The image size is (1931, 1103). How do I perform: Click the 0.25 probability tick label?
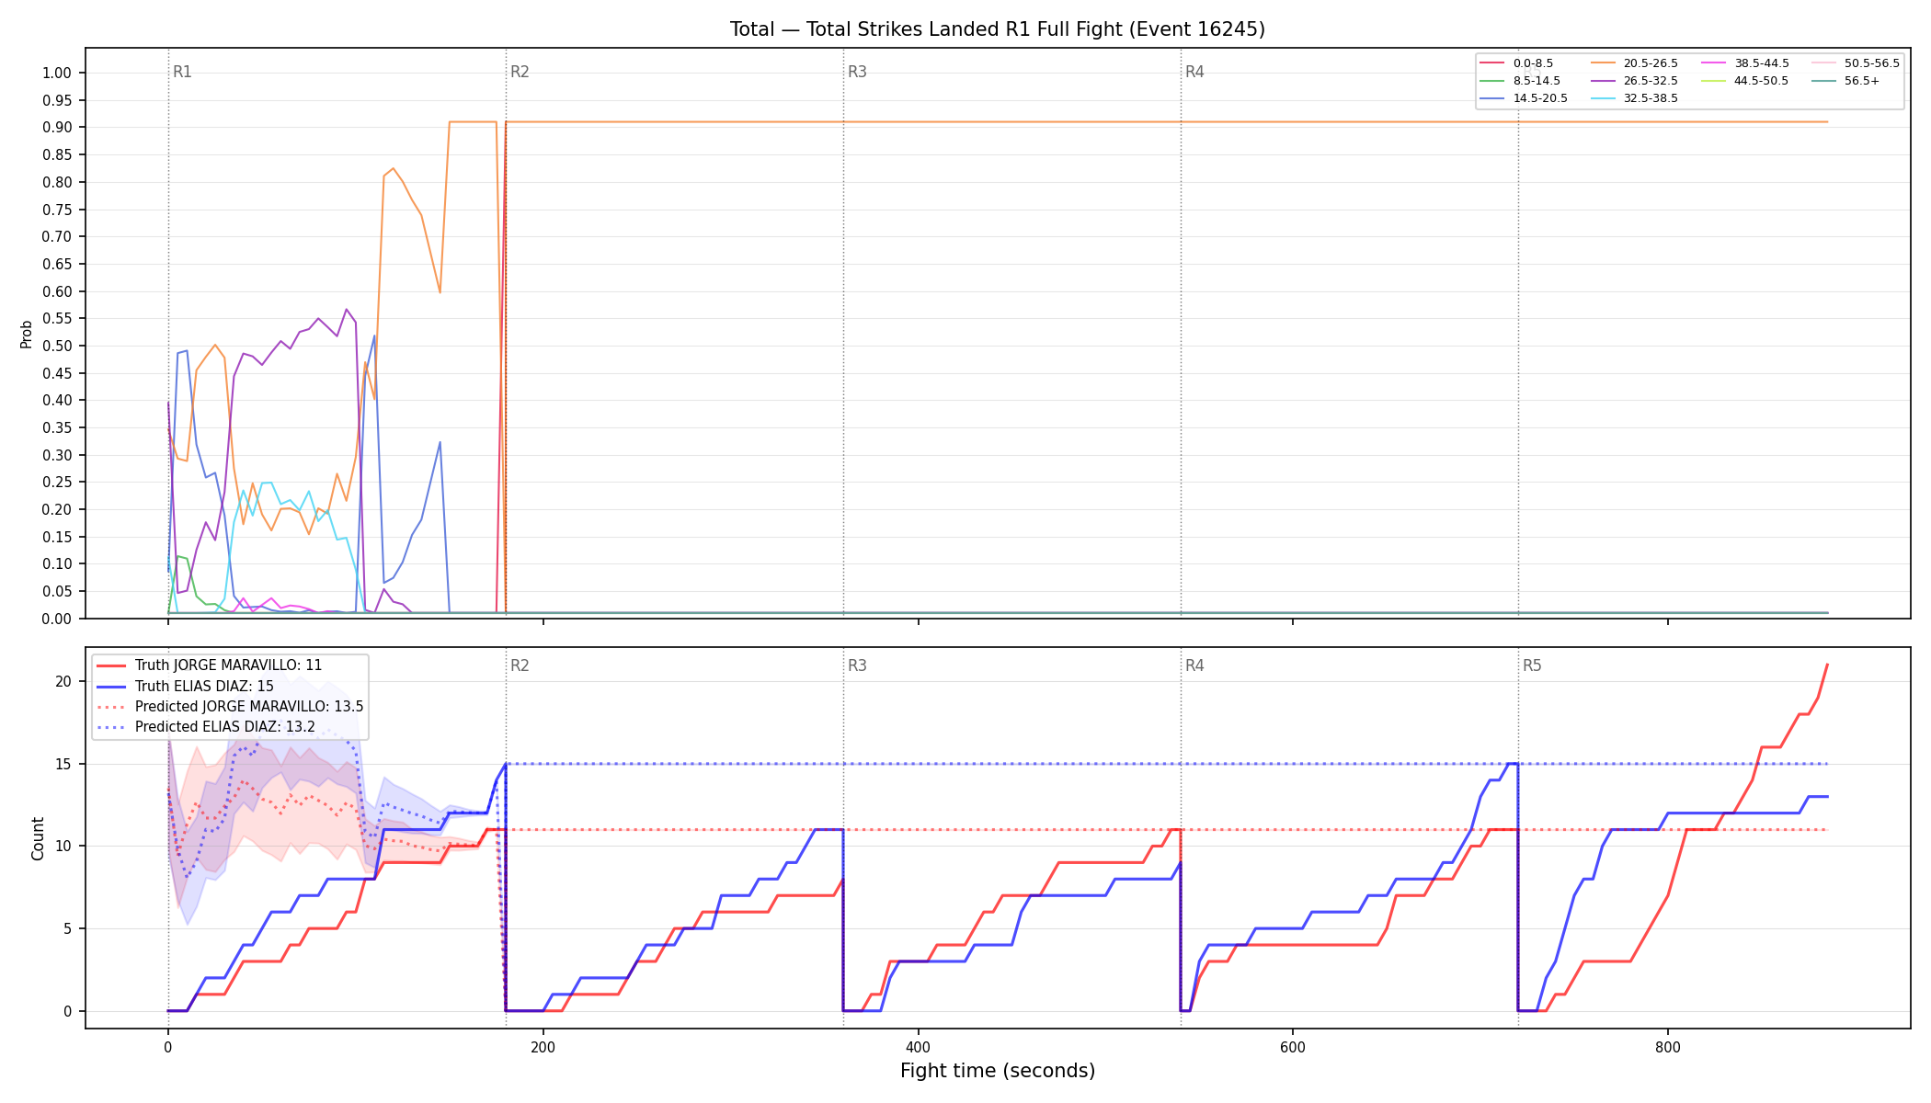tap(56, 483)
